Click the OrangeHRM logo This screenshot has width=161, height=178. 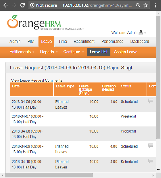45,23
